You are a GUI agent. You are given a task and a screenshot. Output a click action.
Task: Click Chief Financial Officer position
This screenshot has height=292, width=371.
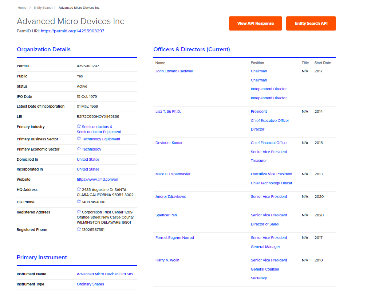pos(269,143)
